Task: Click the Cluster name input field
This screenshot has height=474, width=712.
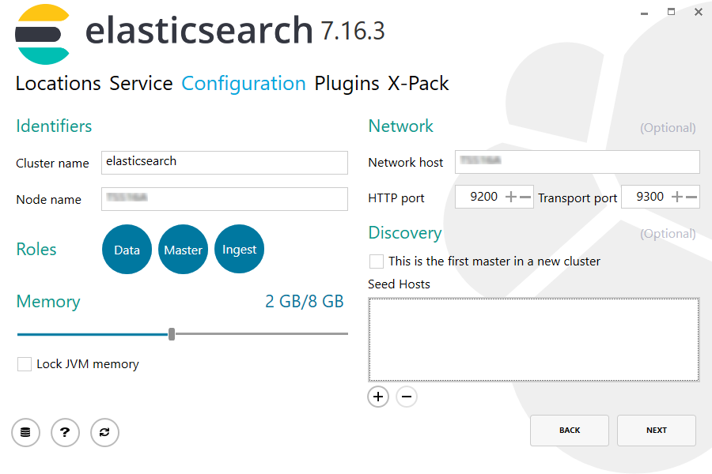Action: (x=224, y=163)
